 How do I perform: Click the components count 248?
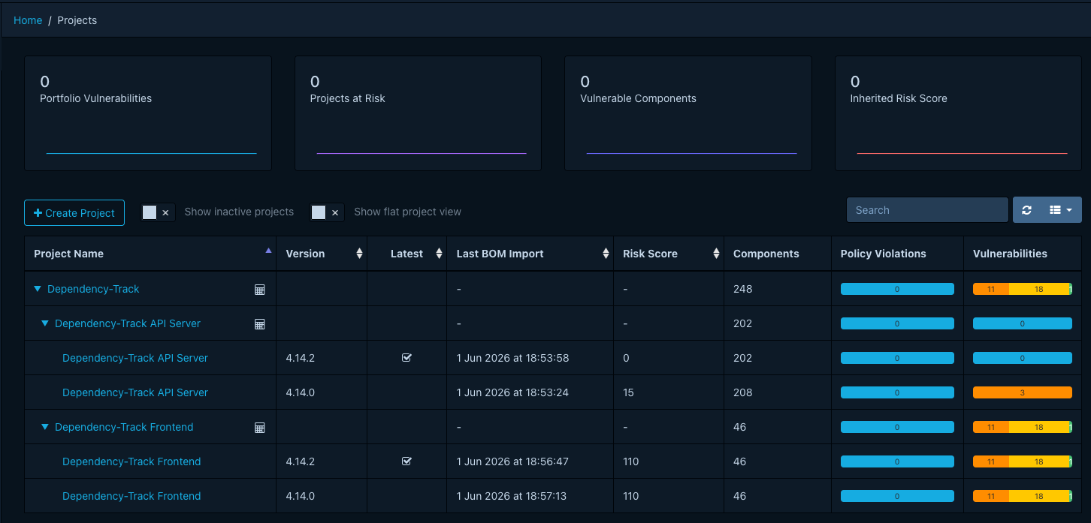pos(742,289)
